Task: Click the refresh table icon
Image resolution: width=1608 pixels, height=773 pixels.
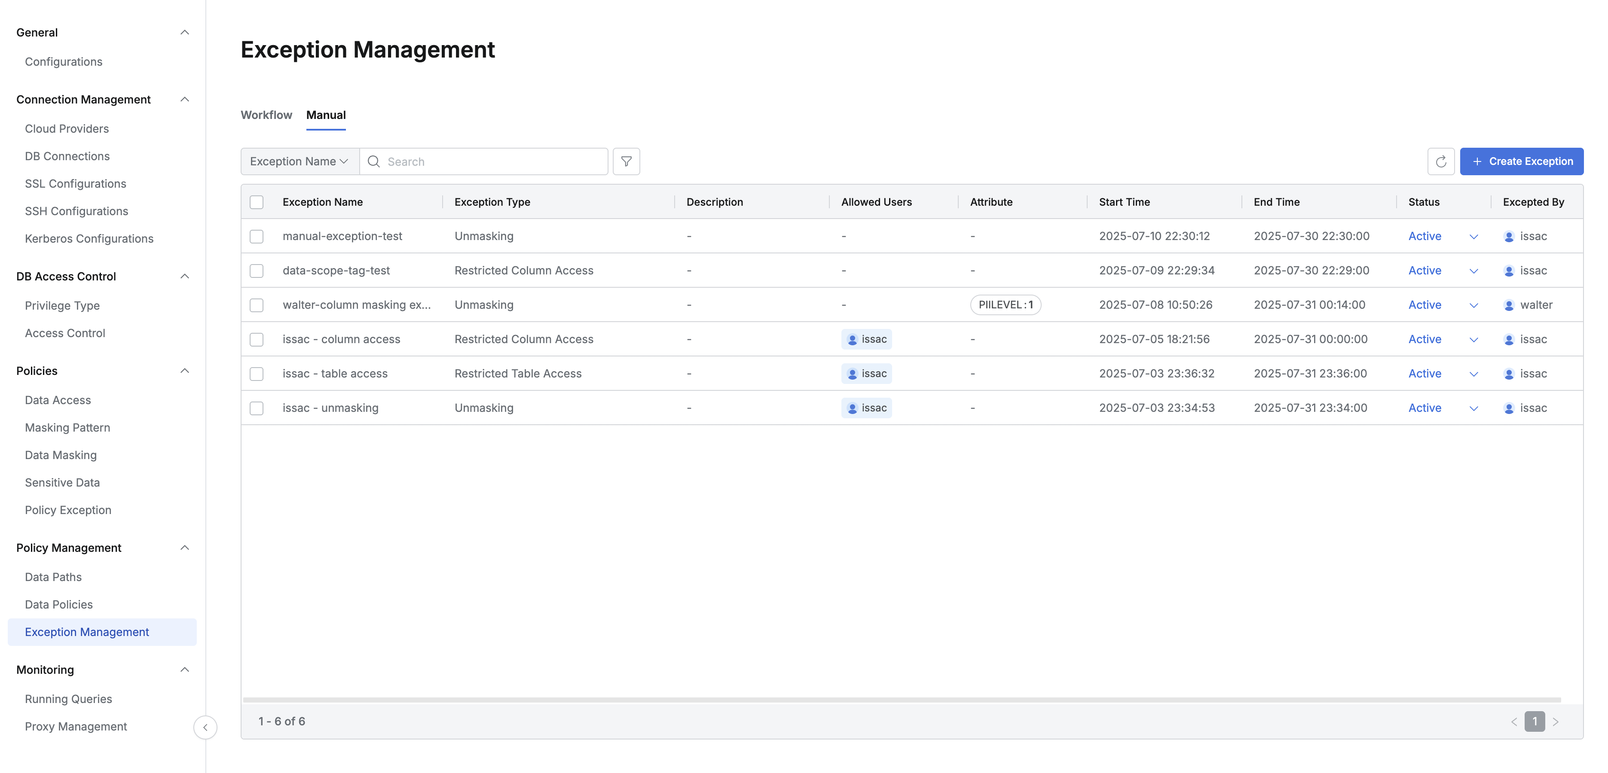Action: (x=1441, y=161)
